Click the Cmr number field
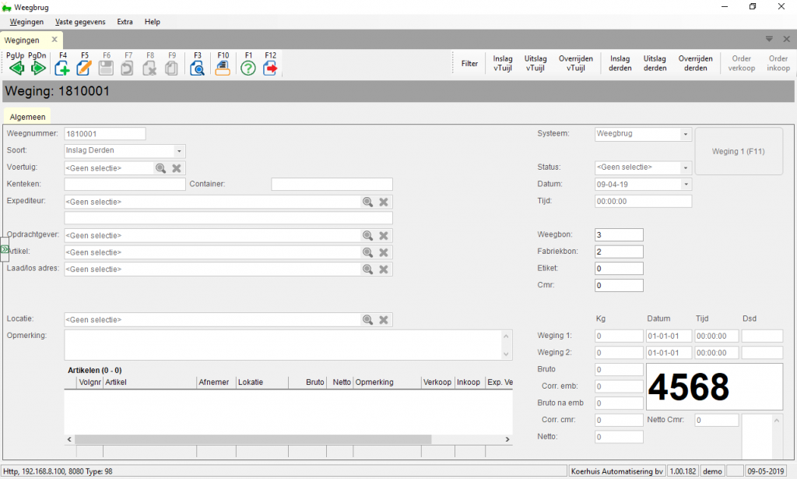797x479 pixels. point(619,285)
